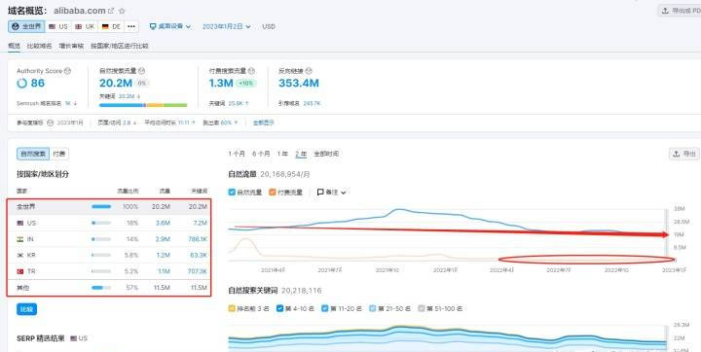701x352 pixels.
Task: Click US traffic value 3.6M
Action: [x=163, y=223]
